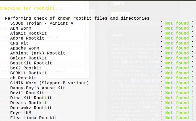Viewport: 196px width, 121px height.
Task: Open the 'jynx (2)' label link
Action: click(x=155, y=94)
